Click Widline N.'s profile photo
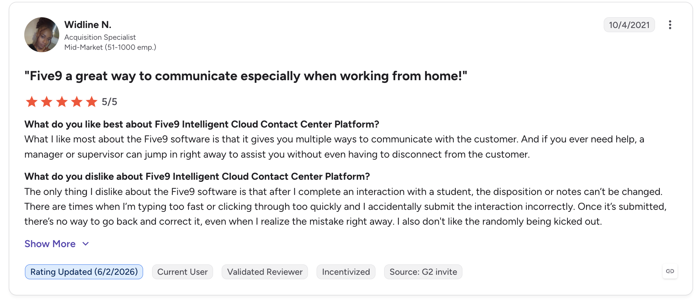This screenshot has height=300, width=699. coord(42,35)
